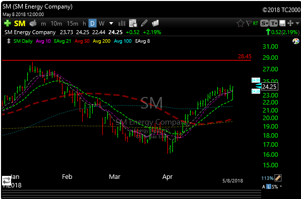Click the +0.52 net change value
Screen dimensions: 301x199
pyautogui.click(x=133, y=32)
